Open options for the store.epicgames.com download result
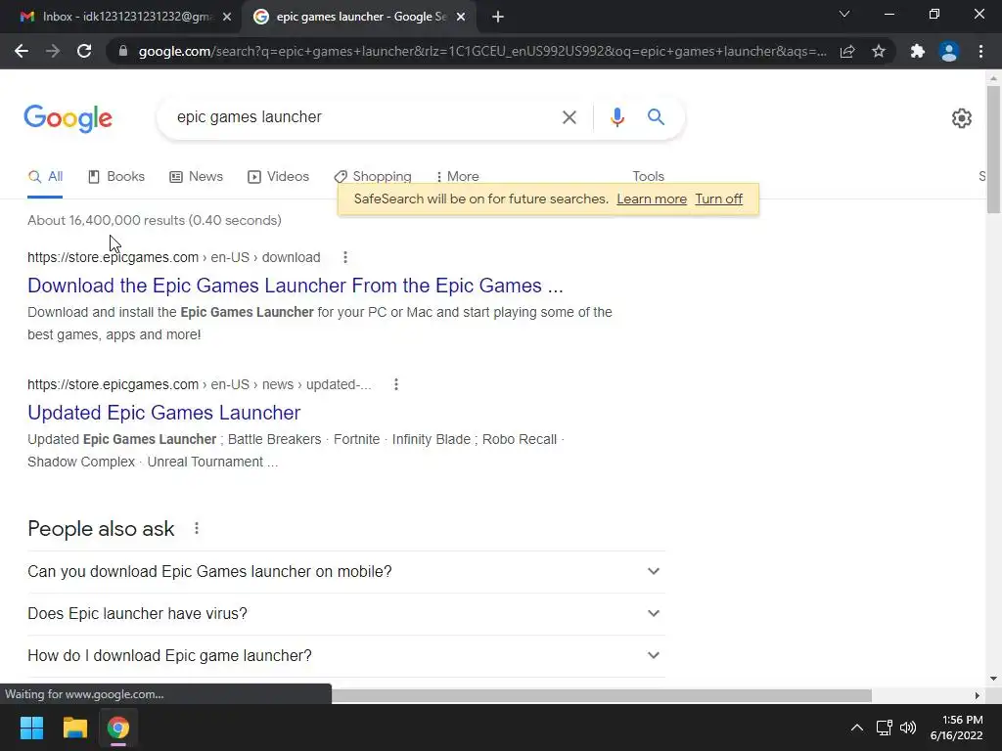The height and width of the screenshot is (751, 1002). pyautogui.click(x=345, y=257)
